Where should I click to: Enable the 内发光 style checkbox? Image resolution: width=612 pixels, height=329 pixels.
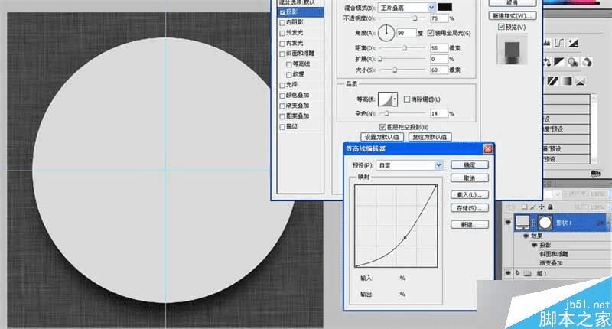(282, 44)
